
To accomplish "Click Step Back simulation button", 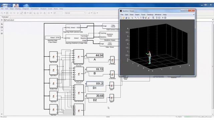I will [x=34, y=13].
